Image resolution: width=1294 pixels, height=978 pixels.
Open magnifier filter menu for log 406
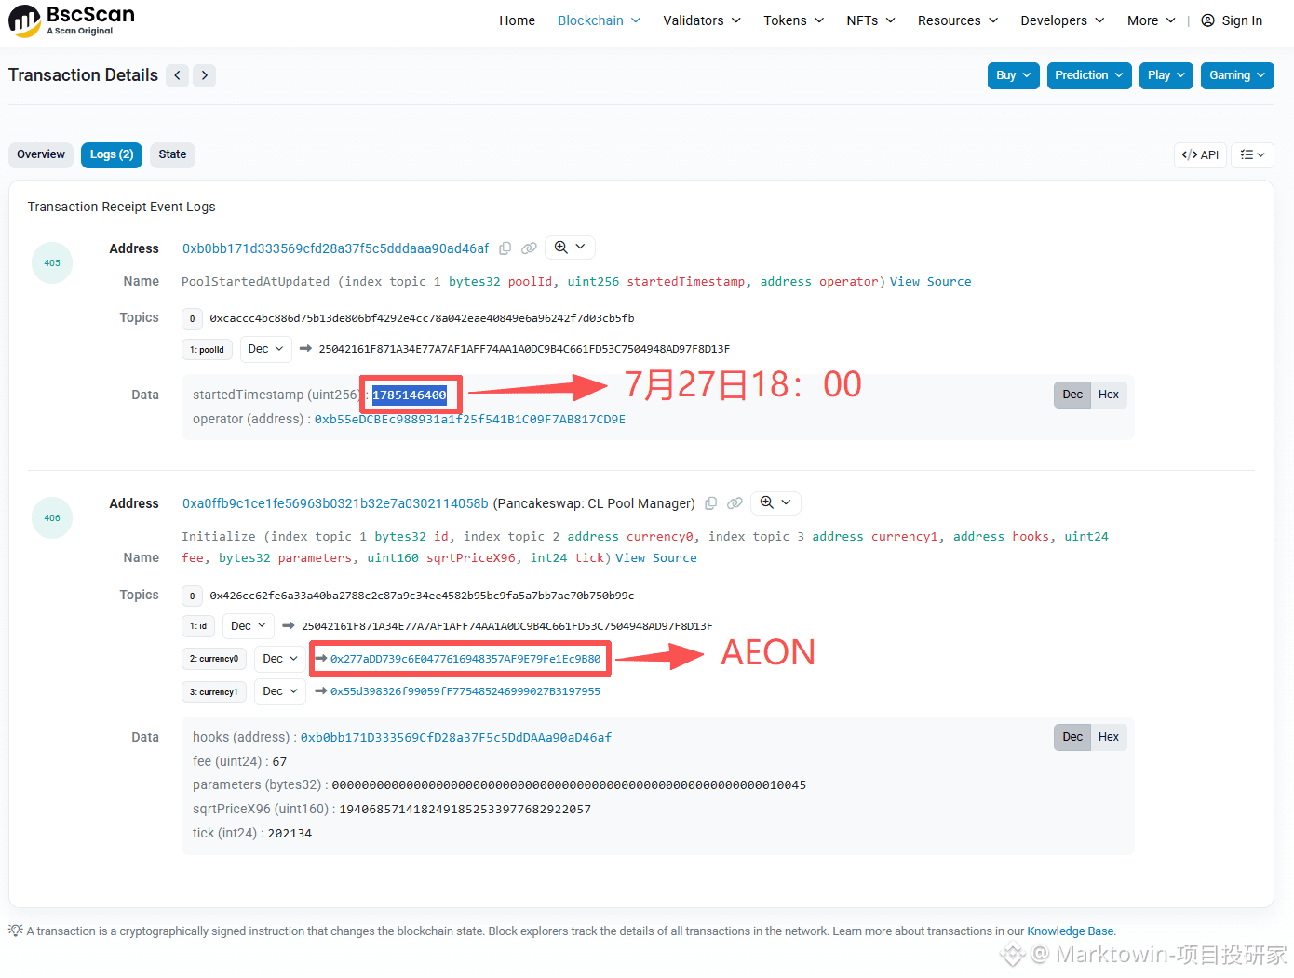point(775,503)
